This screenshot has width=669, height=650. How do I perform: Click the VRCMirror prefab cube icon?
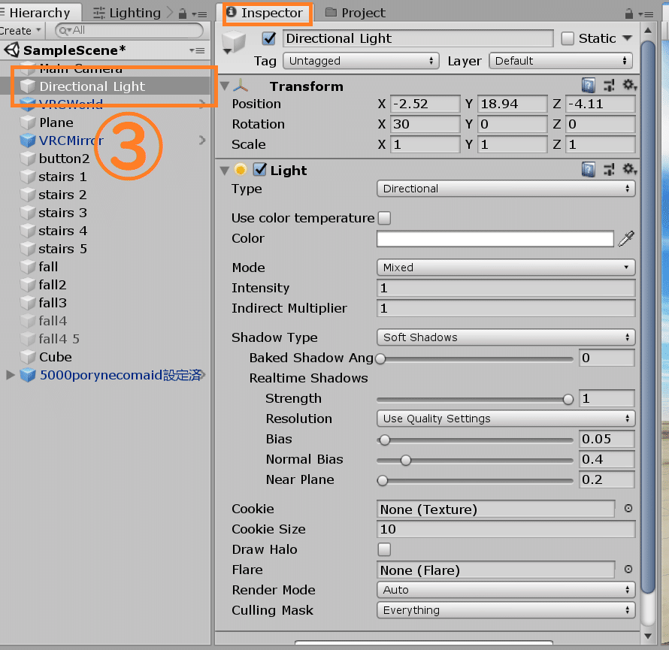pyautogui.click(x=28, y=141)
